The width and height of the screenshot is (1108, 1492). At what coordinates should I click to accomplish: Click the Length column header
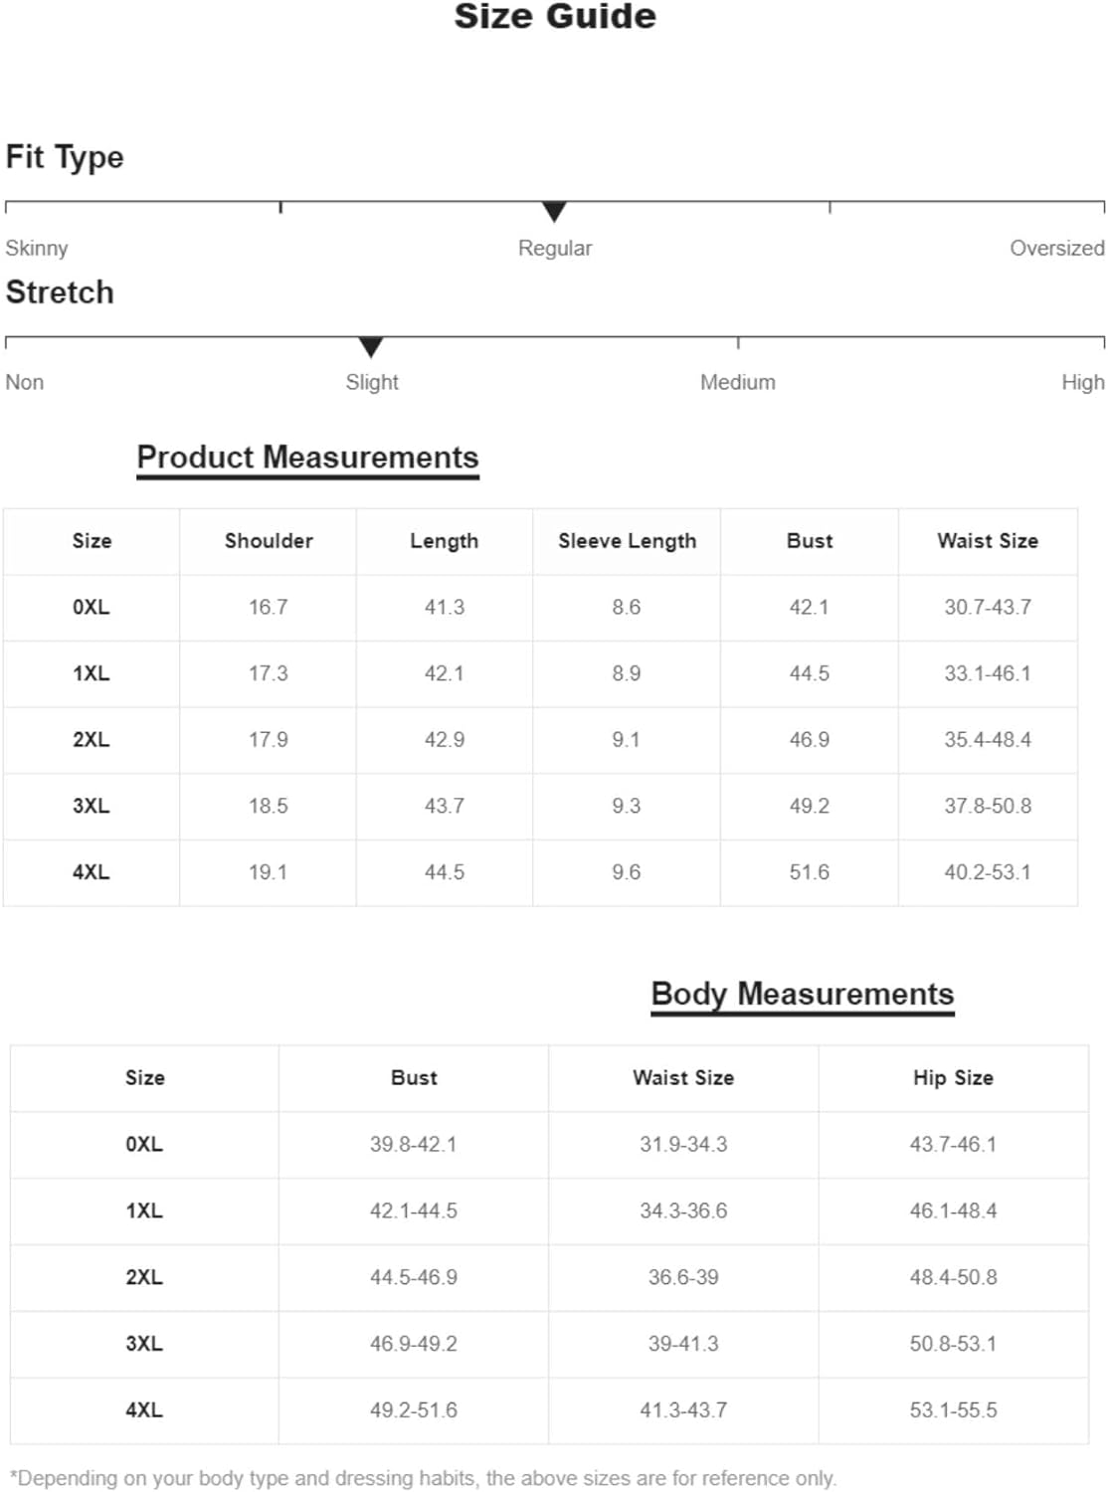click(445, 541)
